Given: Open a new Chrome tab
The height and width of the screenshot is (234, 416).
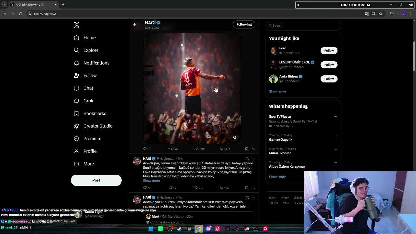Looking at the screenshot, I should click(63, 5).
